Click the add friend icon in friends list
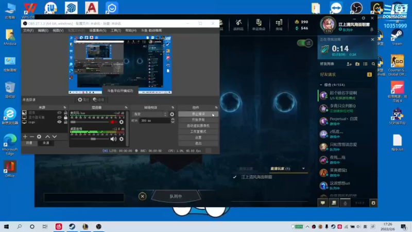This screenshot has height=232, width=412. (349, 64)
